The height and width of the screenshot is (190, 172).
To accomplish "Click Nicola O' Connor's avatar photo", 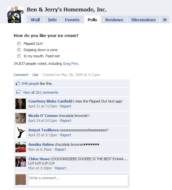I will pyautogui.click(x=21, y=118).
